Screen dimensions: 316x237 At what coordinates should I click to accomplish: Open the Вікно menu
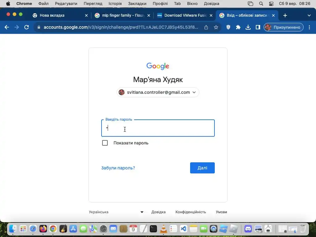192,4
